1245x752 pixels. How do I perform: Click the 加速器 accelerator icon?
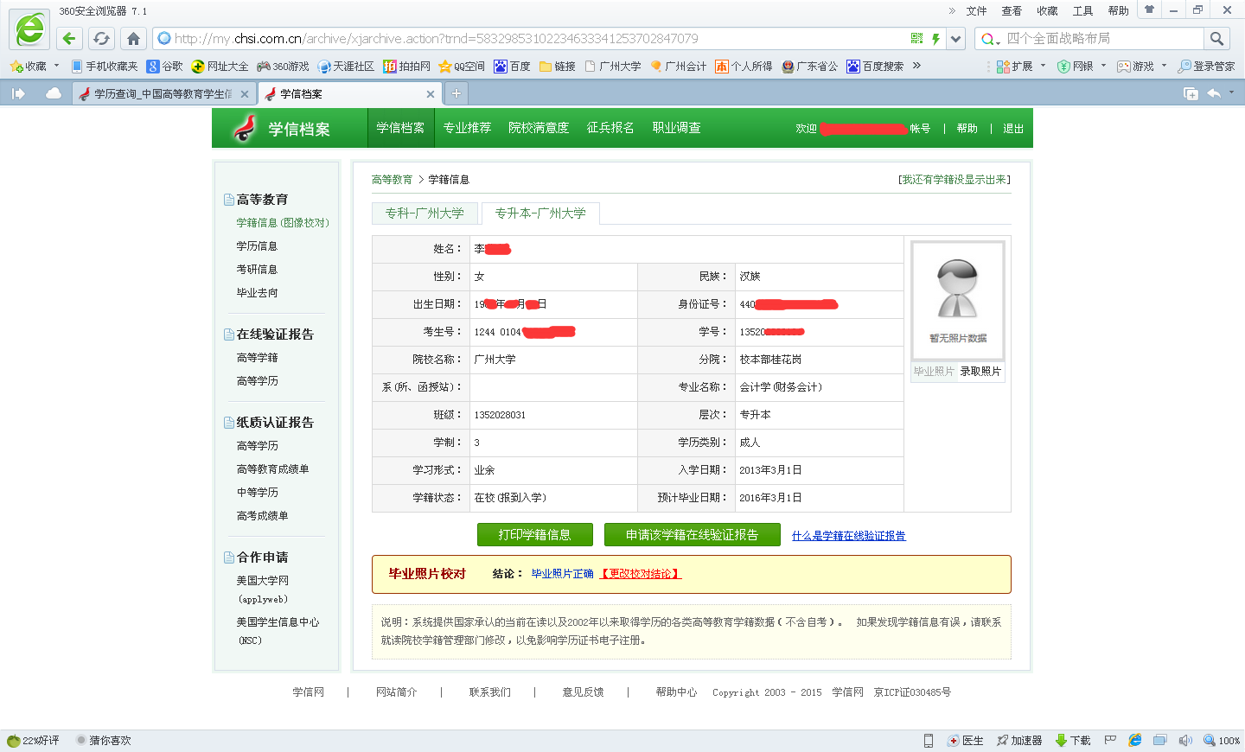click(1019, 741)
